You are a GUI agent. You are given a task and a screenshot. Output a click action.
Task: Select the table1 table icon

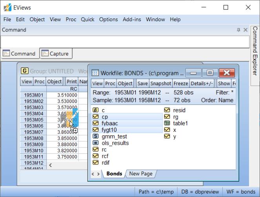tap(167, 123)
